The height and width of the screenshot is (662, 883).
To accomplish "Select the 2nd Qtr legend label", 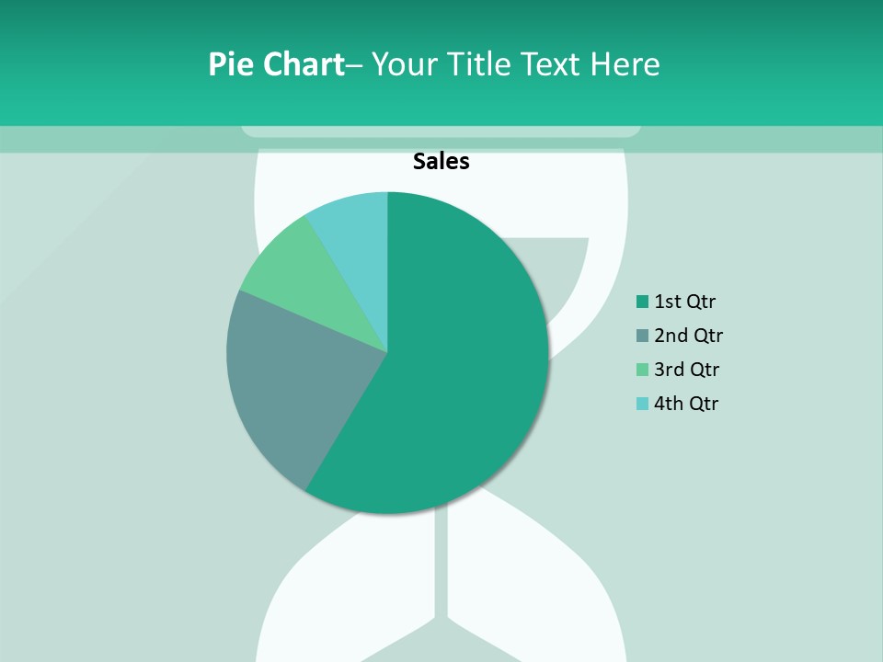I will pos(688,336).
